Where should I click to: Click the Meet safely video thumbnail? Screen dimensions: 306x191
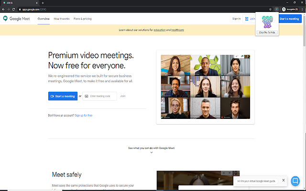(198, 180)
